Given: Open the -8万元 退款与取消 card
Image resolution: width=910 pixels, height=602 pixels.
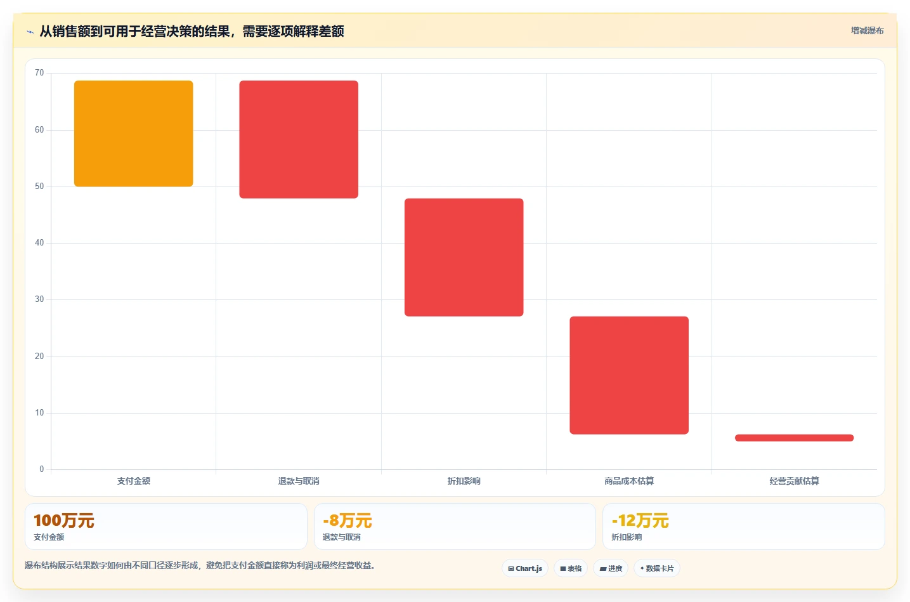Looking at the screenshot, I should click(x=455, y=527).
